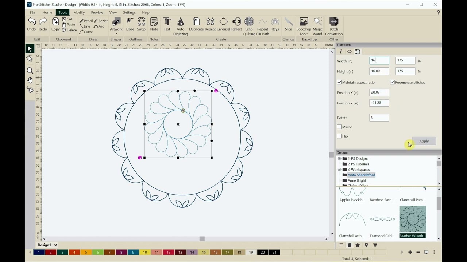Open the Auto Digitizing tool
Image resolution: width=467 pixels, height=262 pixels.
click(x=180, y=27)
